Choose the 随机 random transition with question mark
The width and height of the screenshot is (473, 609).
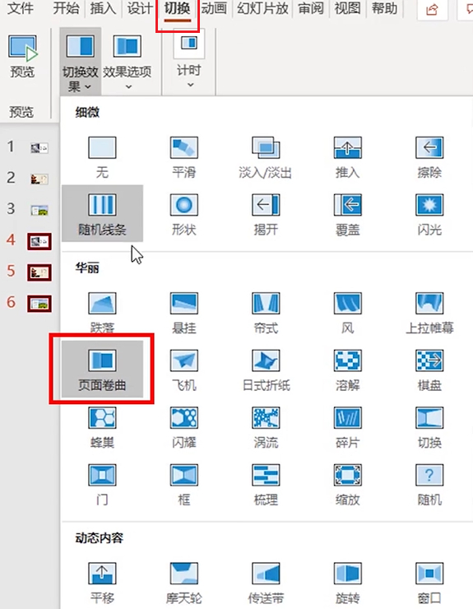click(x=429, y=484)
